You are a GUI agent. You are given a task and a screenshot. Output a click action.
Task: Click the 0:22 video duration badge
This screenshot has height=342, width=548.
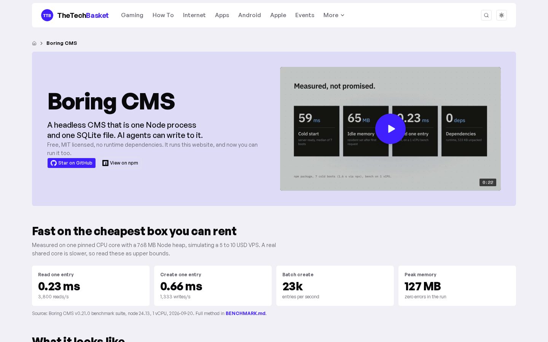pos(488,182)
